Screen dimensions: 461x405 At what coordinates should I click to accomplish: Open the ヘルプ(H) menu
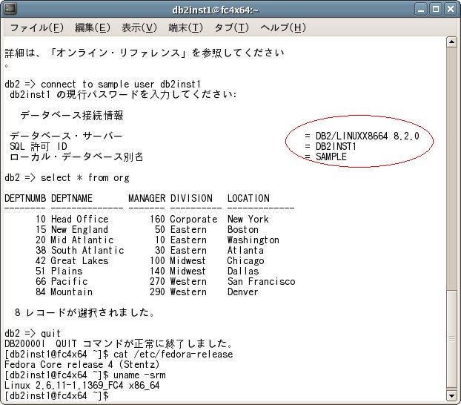(x=282, y=28)
